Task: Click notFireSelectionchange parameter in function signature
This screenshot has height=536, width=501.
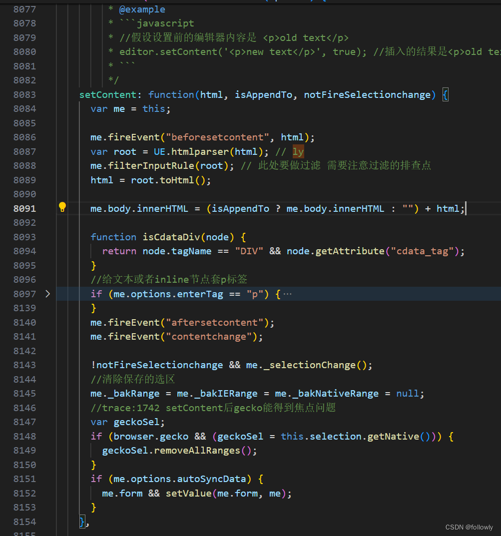Action: [x=367, y=95]
